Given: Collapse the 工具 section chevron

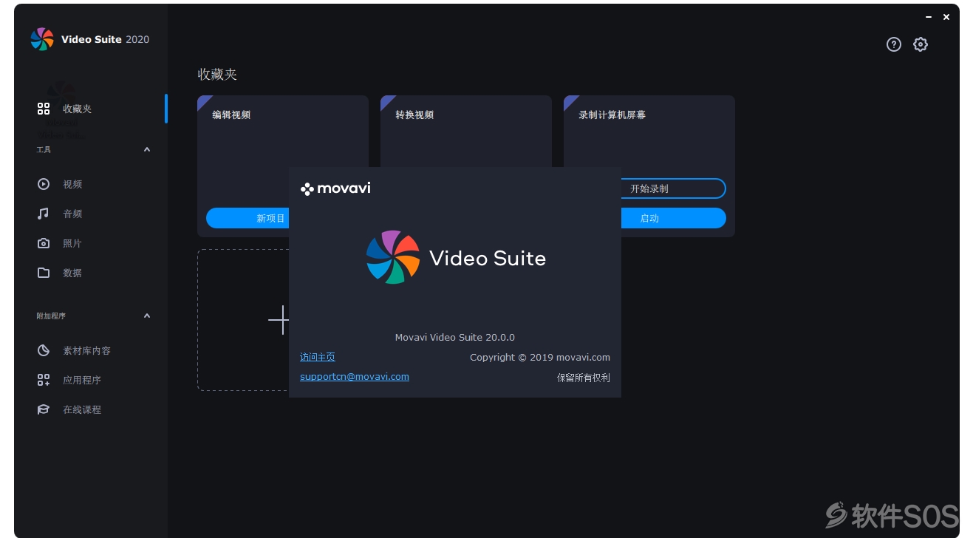Looking at the screenshot, I should tap(147, 149).
